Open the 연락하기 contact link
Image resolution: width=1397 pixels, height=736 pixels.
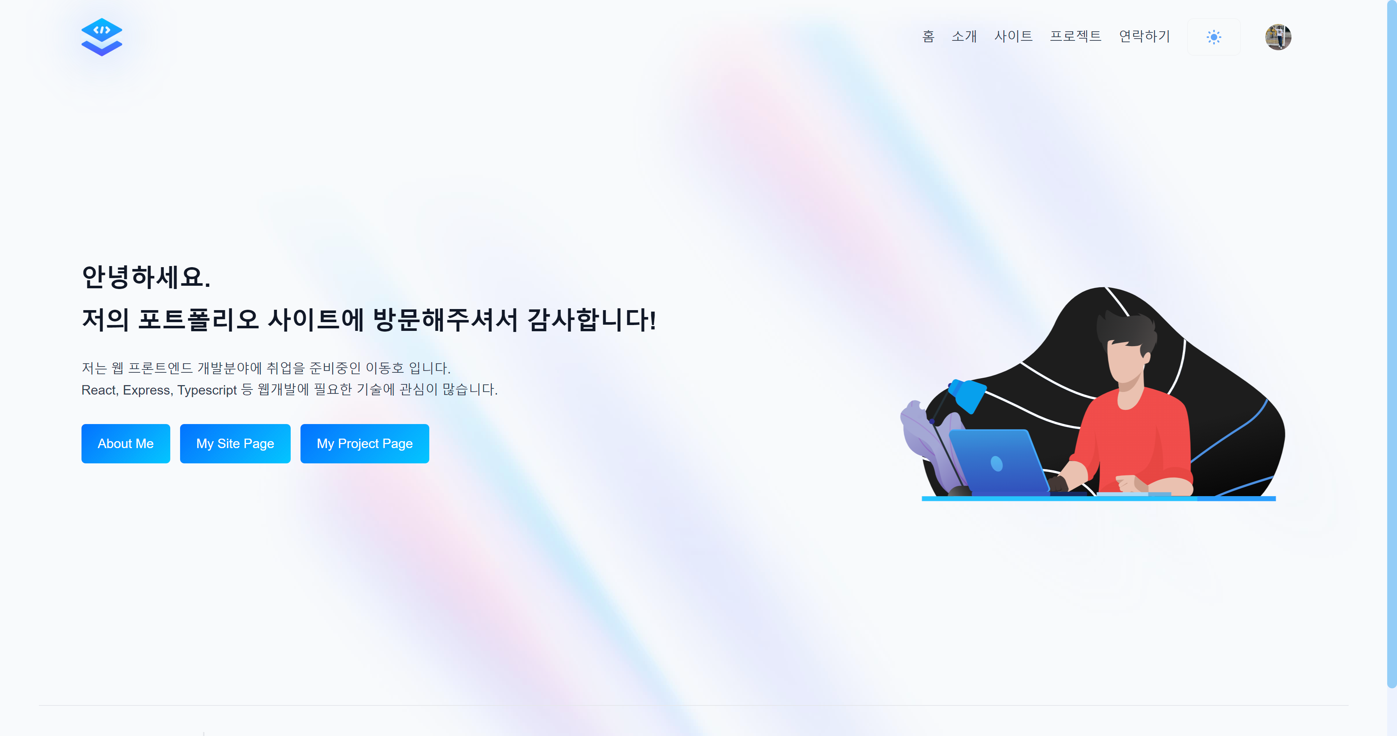point(1145,36)
